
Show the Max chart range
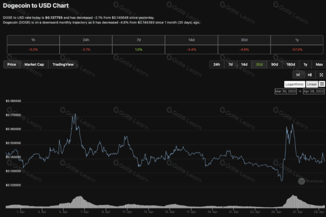[x=319, y=64]
